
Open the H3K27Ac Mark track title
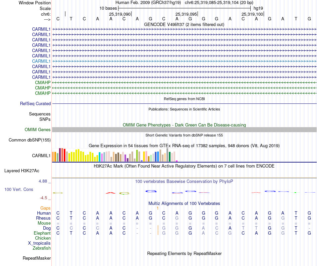(184, 166)
